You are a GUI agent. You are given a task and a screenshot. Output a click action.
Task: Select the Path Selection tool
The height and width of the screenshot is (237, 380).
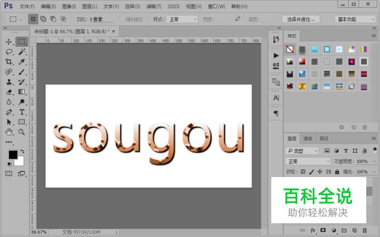[x=9, y=122]
